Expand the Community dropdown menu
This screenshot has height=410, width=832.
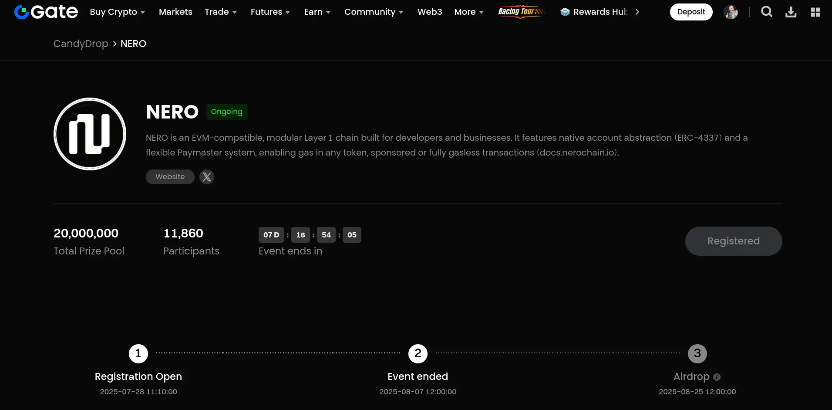click(374, 12)
